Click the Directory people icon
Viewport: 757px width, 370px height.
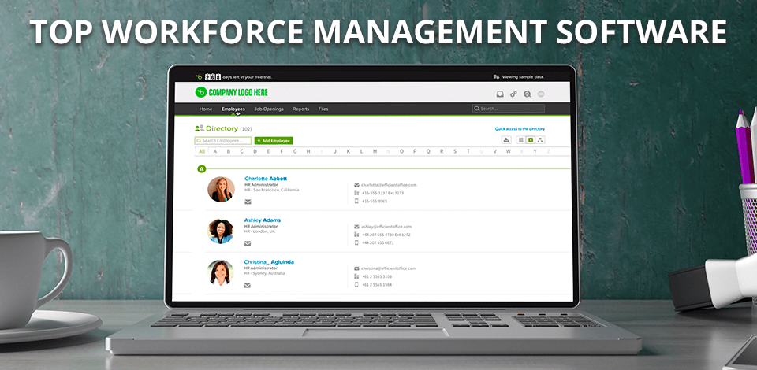pos(199,128)
